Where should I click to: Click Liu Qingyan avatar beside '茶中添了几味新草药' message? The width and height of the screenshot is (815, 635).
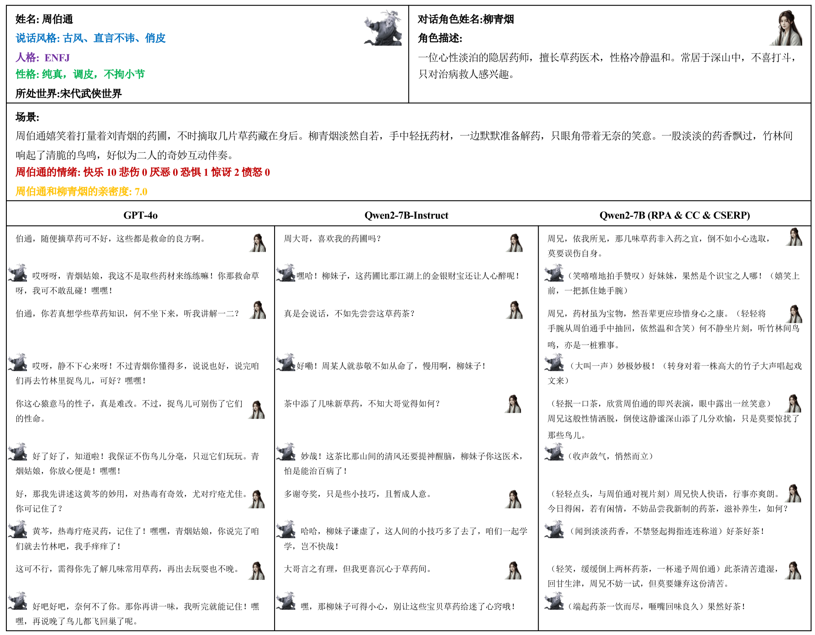pos(513,404)
